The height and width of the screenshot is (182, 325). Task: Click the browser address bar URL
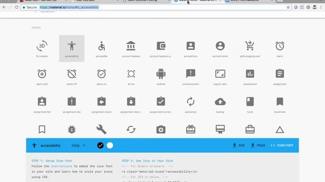point(69,7)
